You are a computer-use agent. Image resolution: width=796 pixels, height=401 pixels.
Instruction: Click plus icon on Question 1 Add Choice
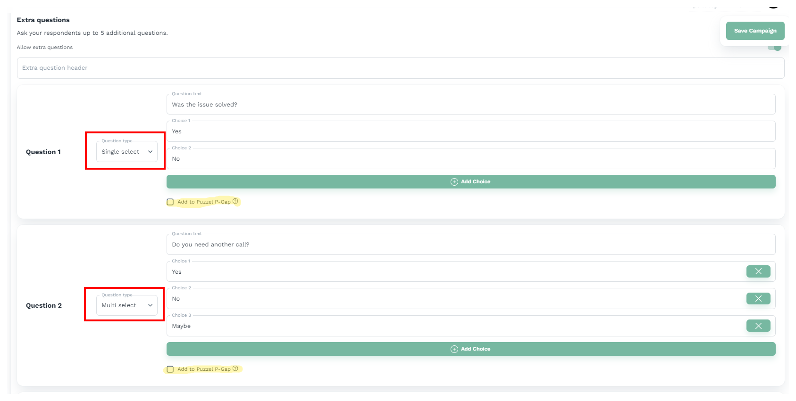coord(454,182)
